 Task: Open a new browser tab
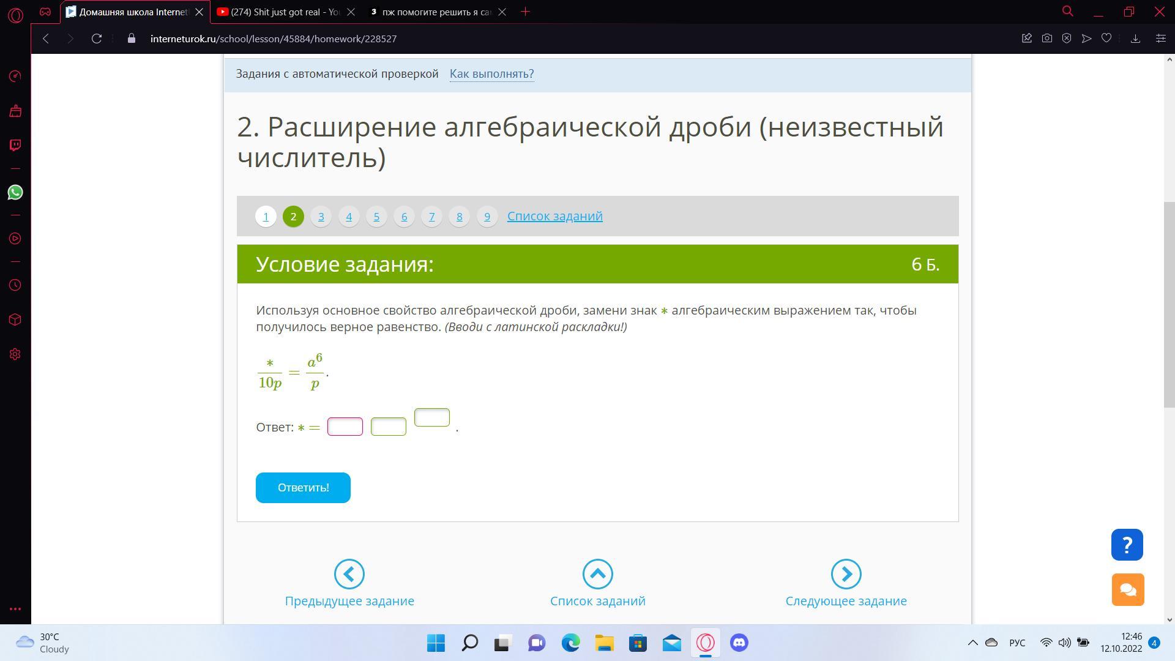[525, 12]
